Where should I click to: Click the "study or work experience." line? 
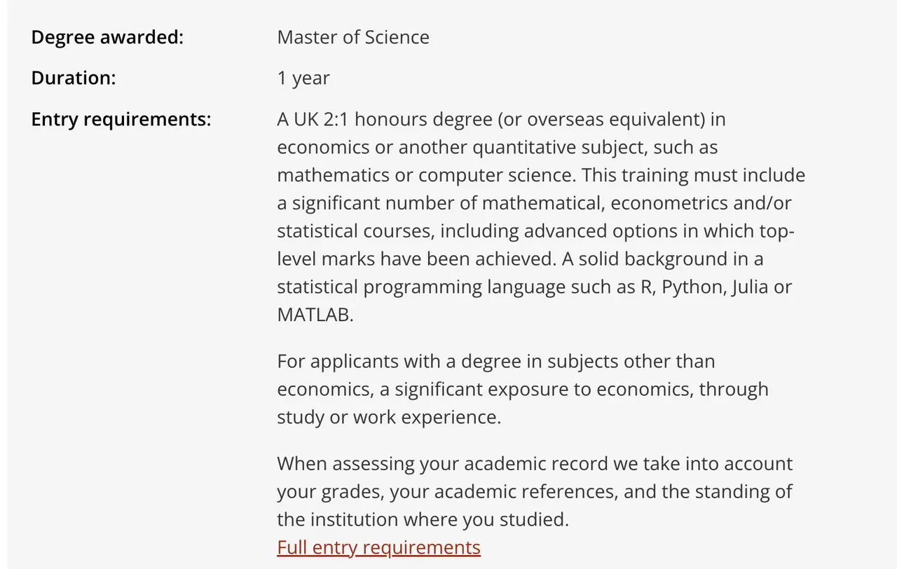(x=389, y=417)
